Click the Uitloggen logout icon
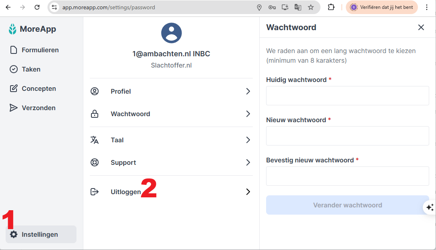 95,192
